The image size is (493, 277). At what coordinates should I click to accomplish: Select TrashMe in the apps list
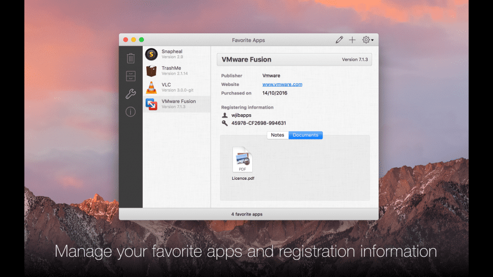click(x=177, y=71)
